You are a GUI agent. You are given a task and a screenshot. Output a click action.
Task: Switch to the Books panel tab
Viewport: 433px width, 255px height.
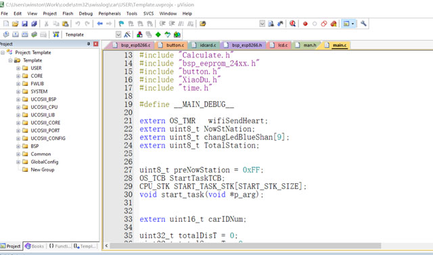[35, 246]
